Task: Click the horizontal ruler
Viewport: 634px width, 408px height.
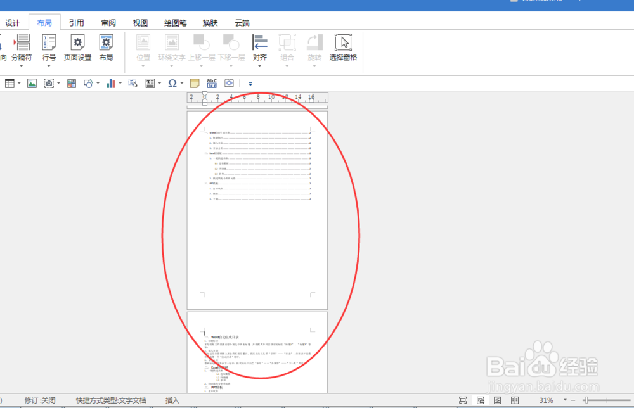Action: pyautogui.click(x=257, y=98)
